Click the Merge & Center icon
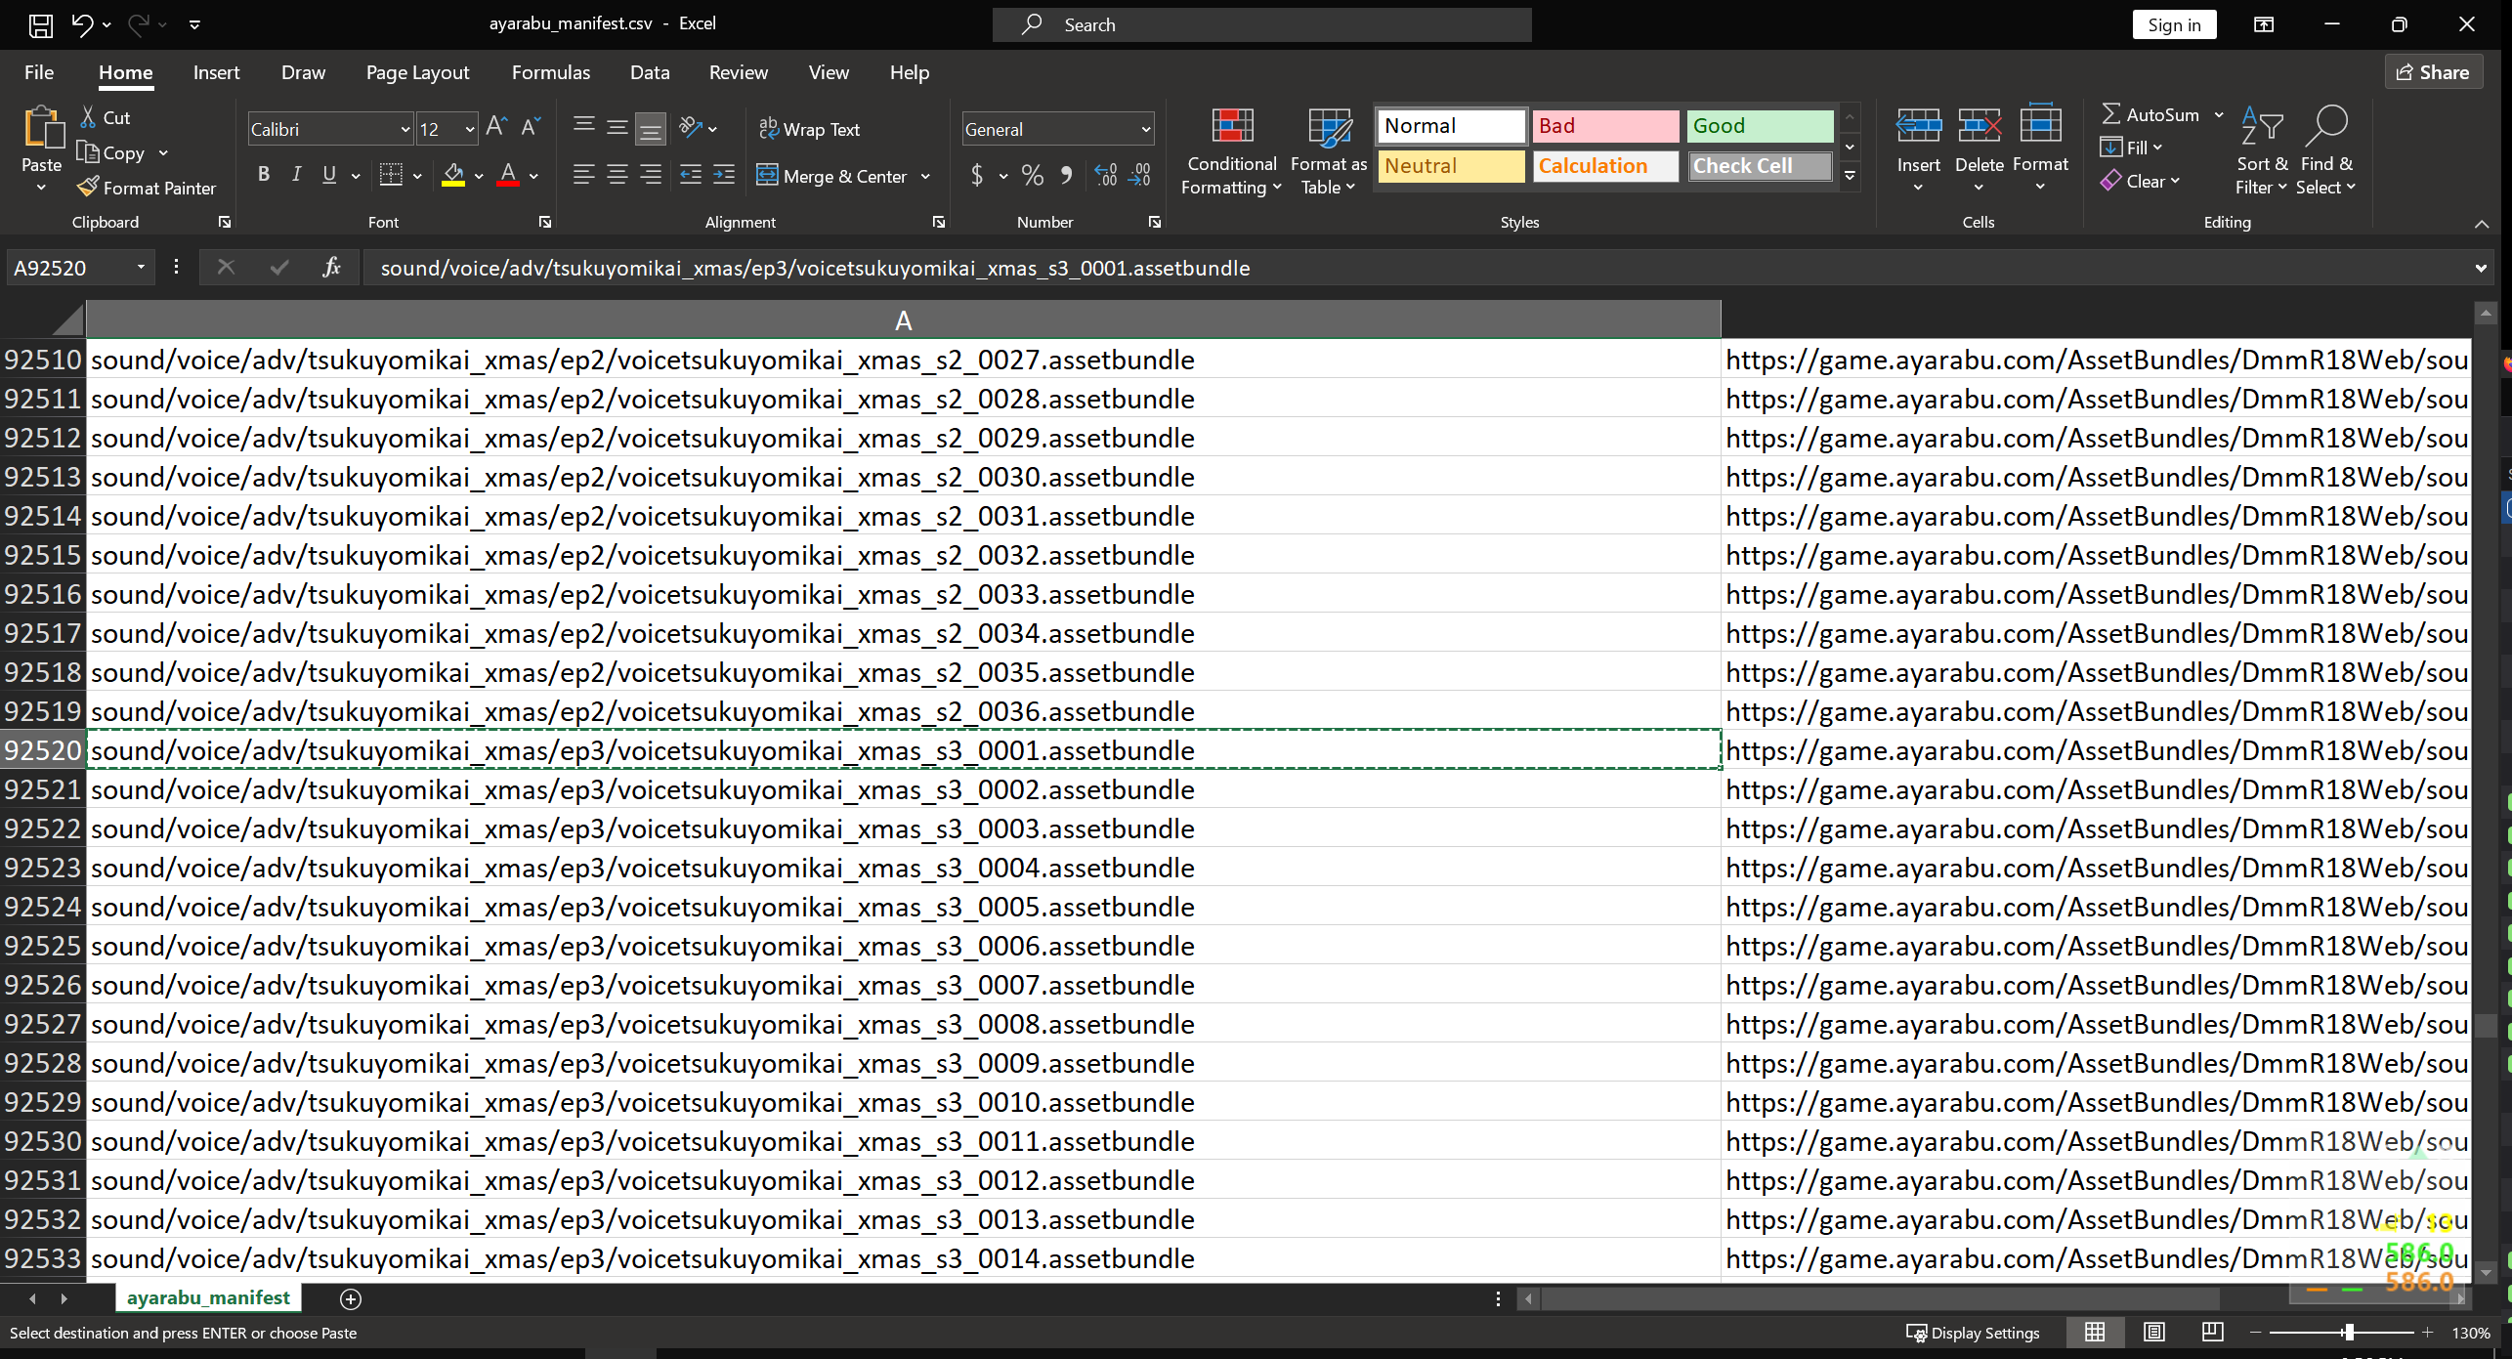 pyautogui.click(x=768, y=176)
